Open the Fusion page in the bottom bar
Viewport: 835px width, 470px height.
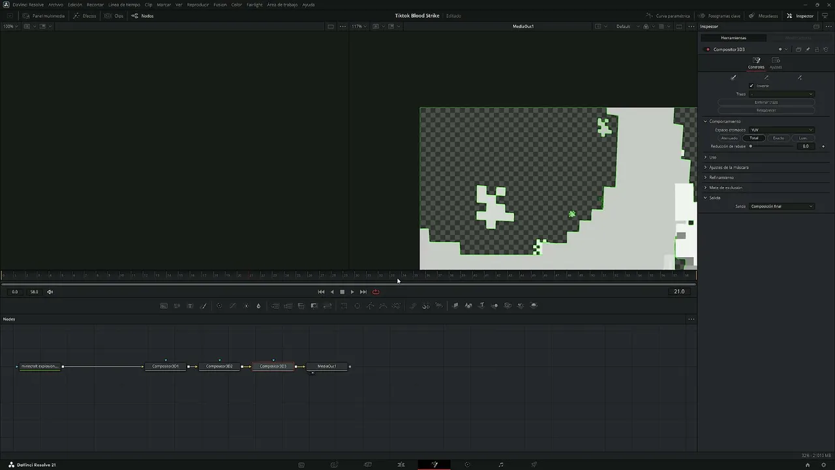pos(434,465)
